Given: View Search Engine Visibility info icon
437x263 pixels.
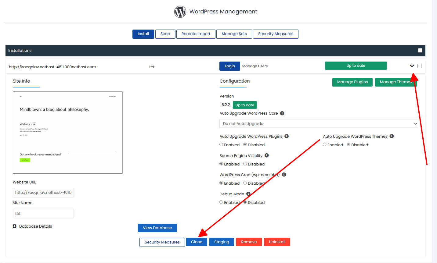Looking at the screenshot, I should pos(267,155).
